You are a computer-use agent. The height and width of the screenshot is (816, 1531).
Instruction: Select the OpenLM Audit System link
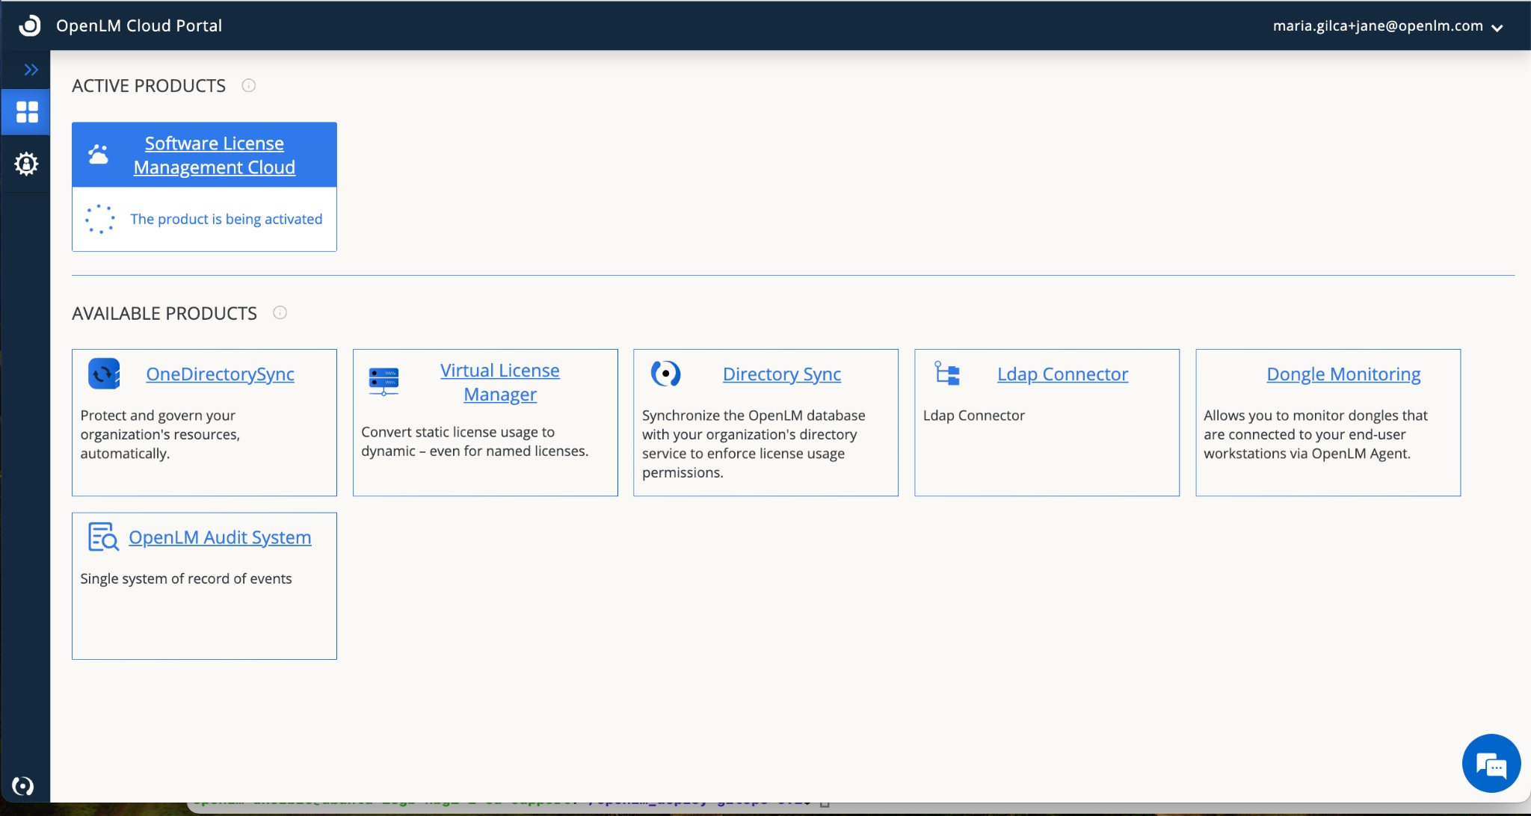(x=220, y=537)
